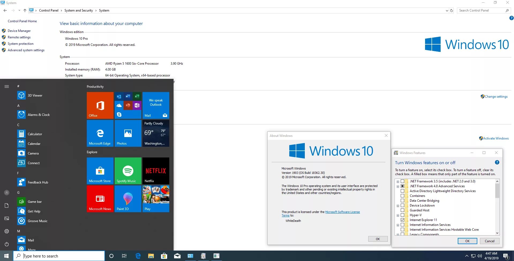The image size is (514, 261).
Task: Check the Guarded Host feature
Action: 402,210
